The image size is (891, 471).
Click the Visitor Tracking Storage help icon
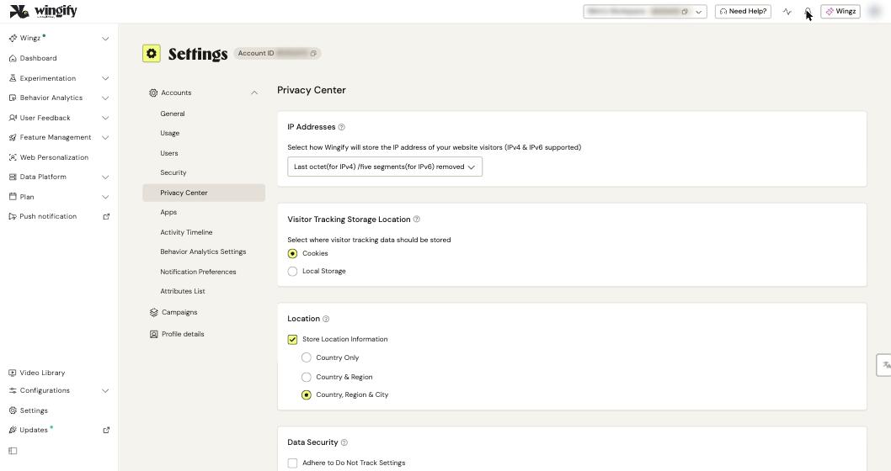pyautogui.click(x=417, y=219)
